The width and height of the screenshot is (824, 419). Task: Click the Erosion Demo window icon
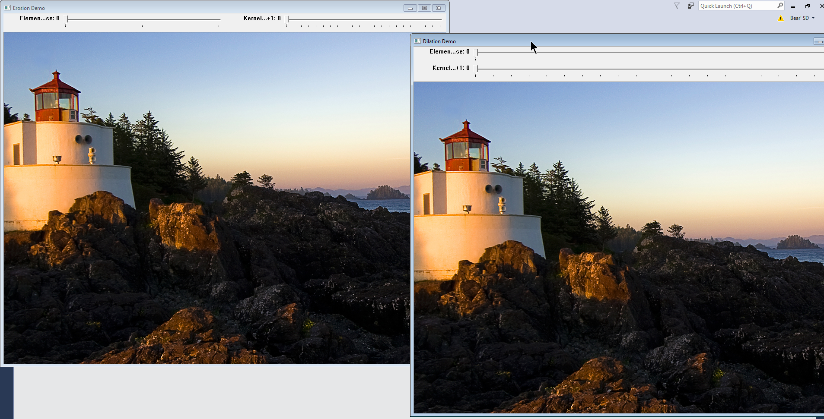point(7,8)
